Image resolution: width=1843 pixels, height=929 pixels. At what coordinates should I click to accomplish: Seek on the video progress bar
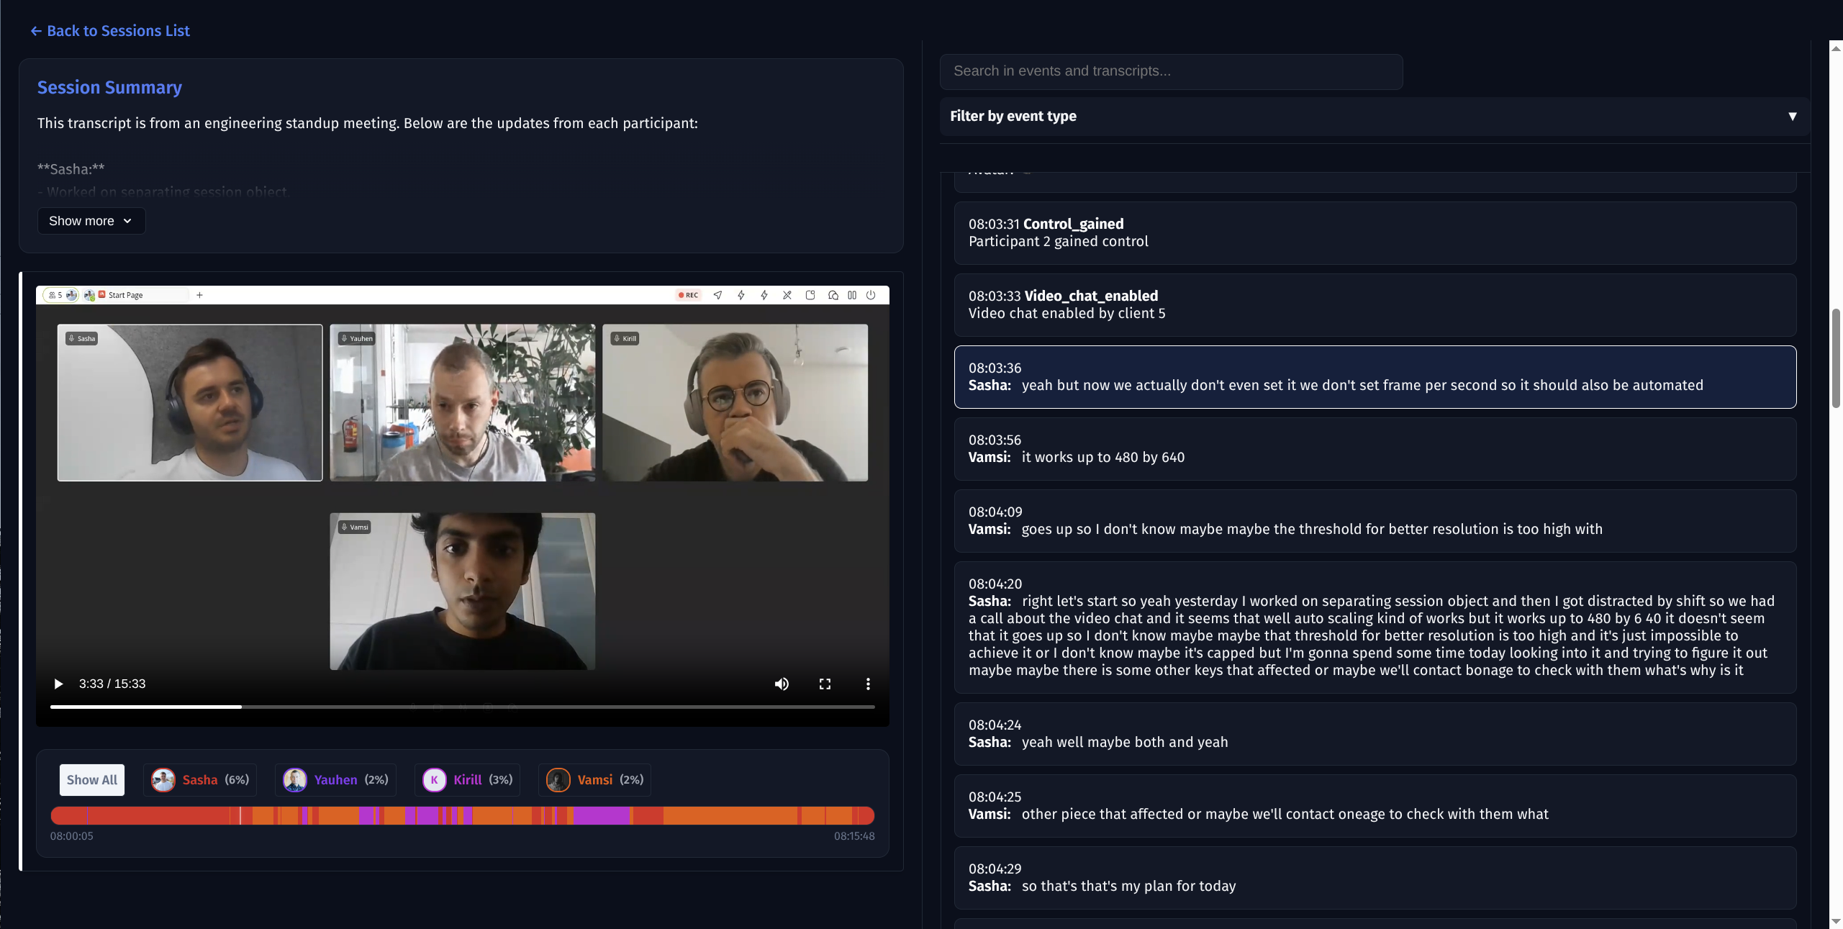[462, 707]
